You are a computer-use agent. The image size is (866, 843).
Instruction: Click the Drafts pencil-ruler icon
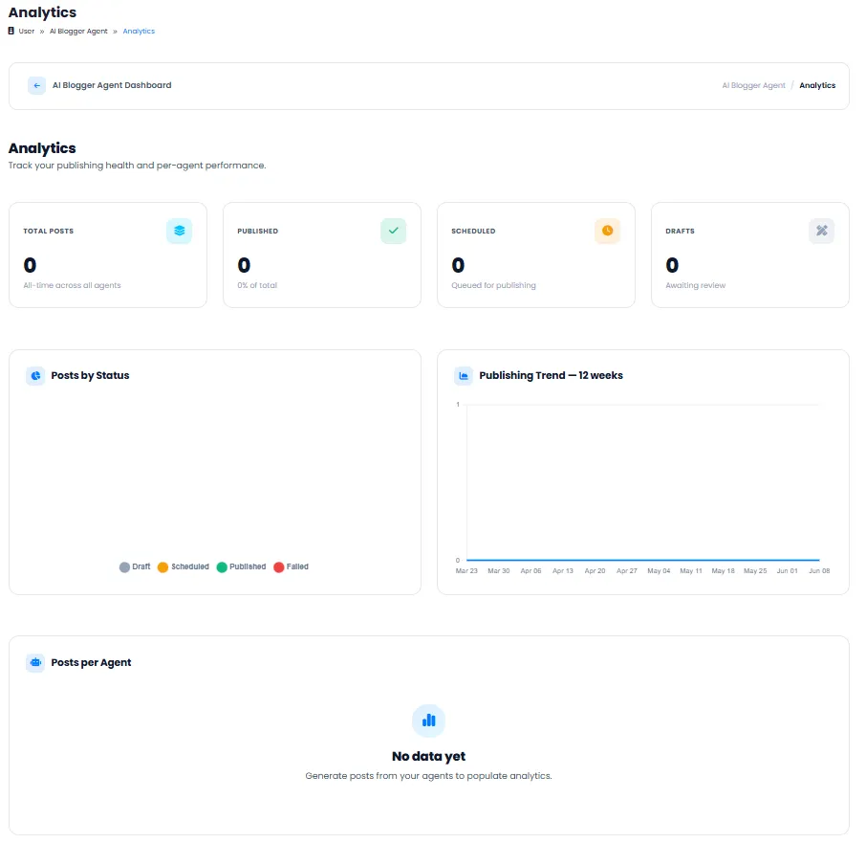pos(822,231)
